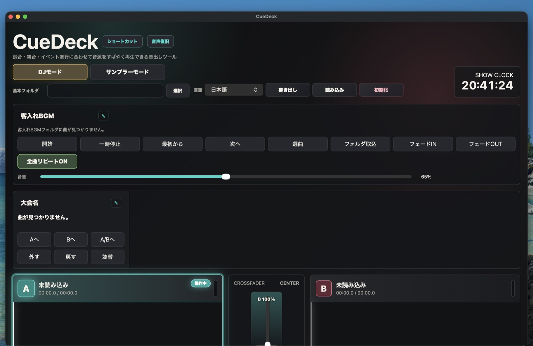
Task: Click the CueDeck logo title
Action: coord(56,42)
